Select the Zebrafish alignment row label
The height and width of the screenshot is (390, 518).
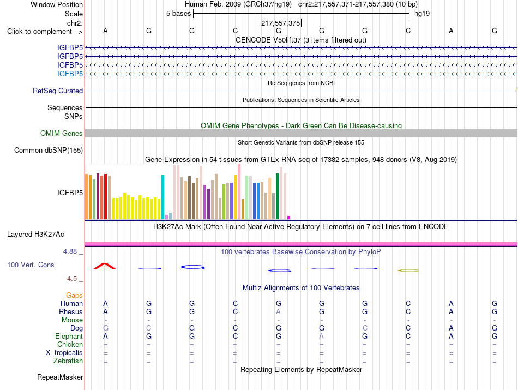point(68,361)
